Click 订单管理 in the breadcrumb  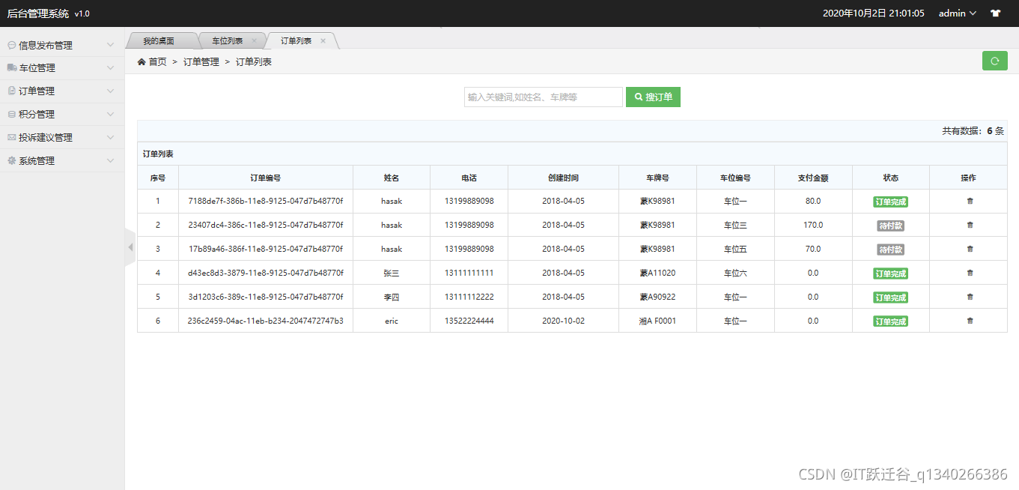(201, 62)
